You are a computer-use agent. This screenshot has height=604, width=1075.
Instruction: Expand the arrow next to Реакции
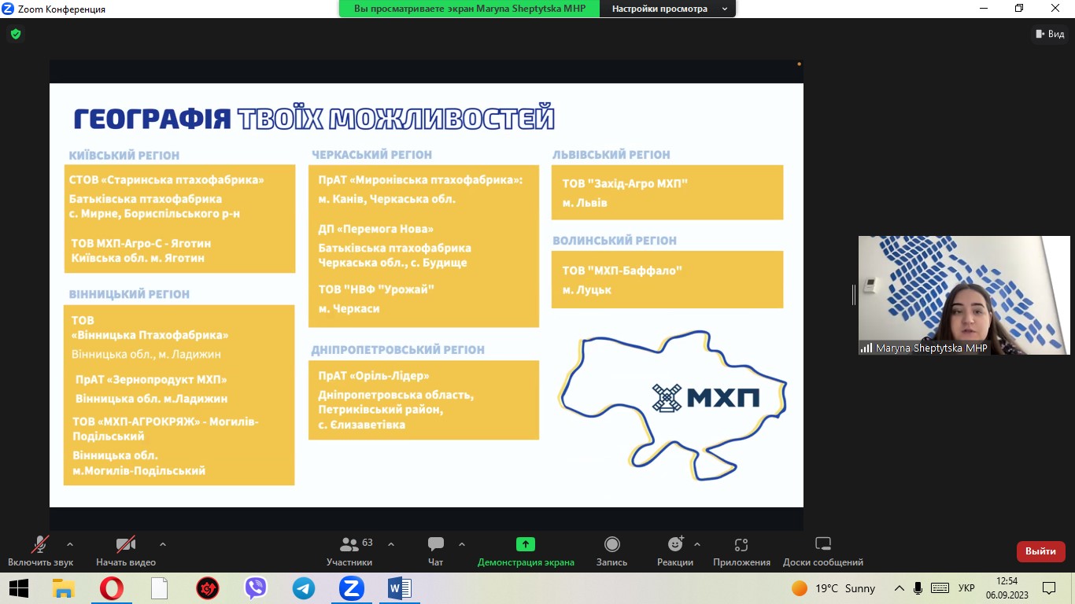(697, 544)
